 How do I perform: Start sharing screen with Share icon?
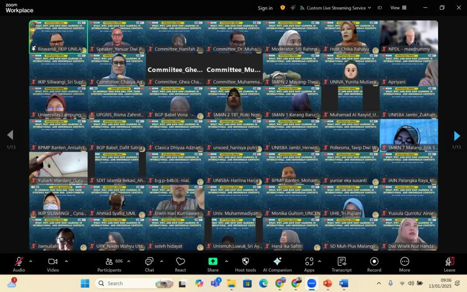(x=213, y=264)
